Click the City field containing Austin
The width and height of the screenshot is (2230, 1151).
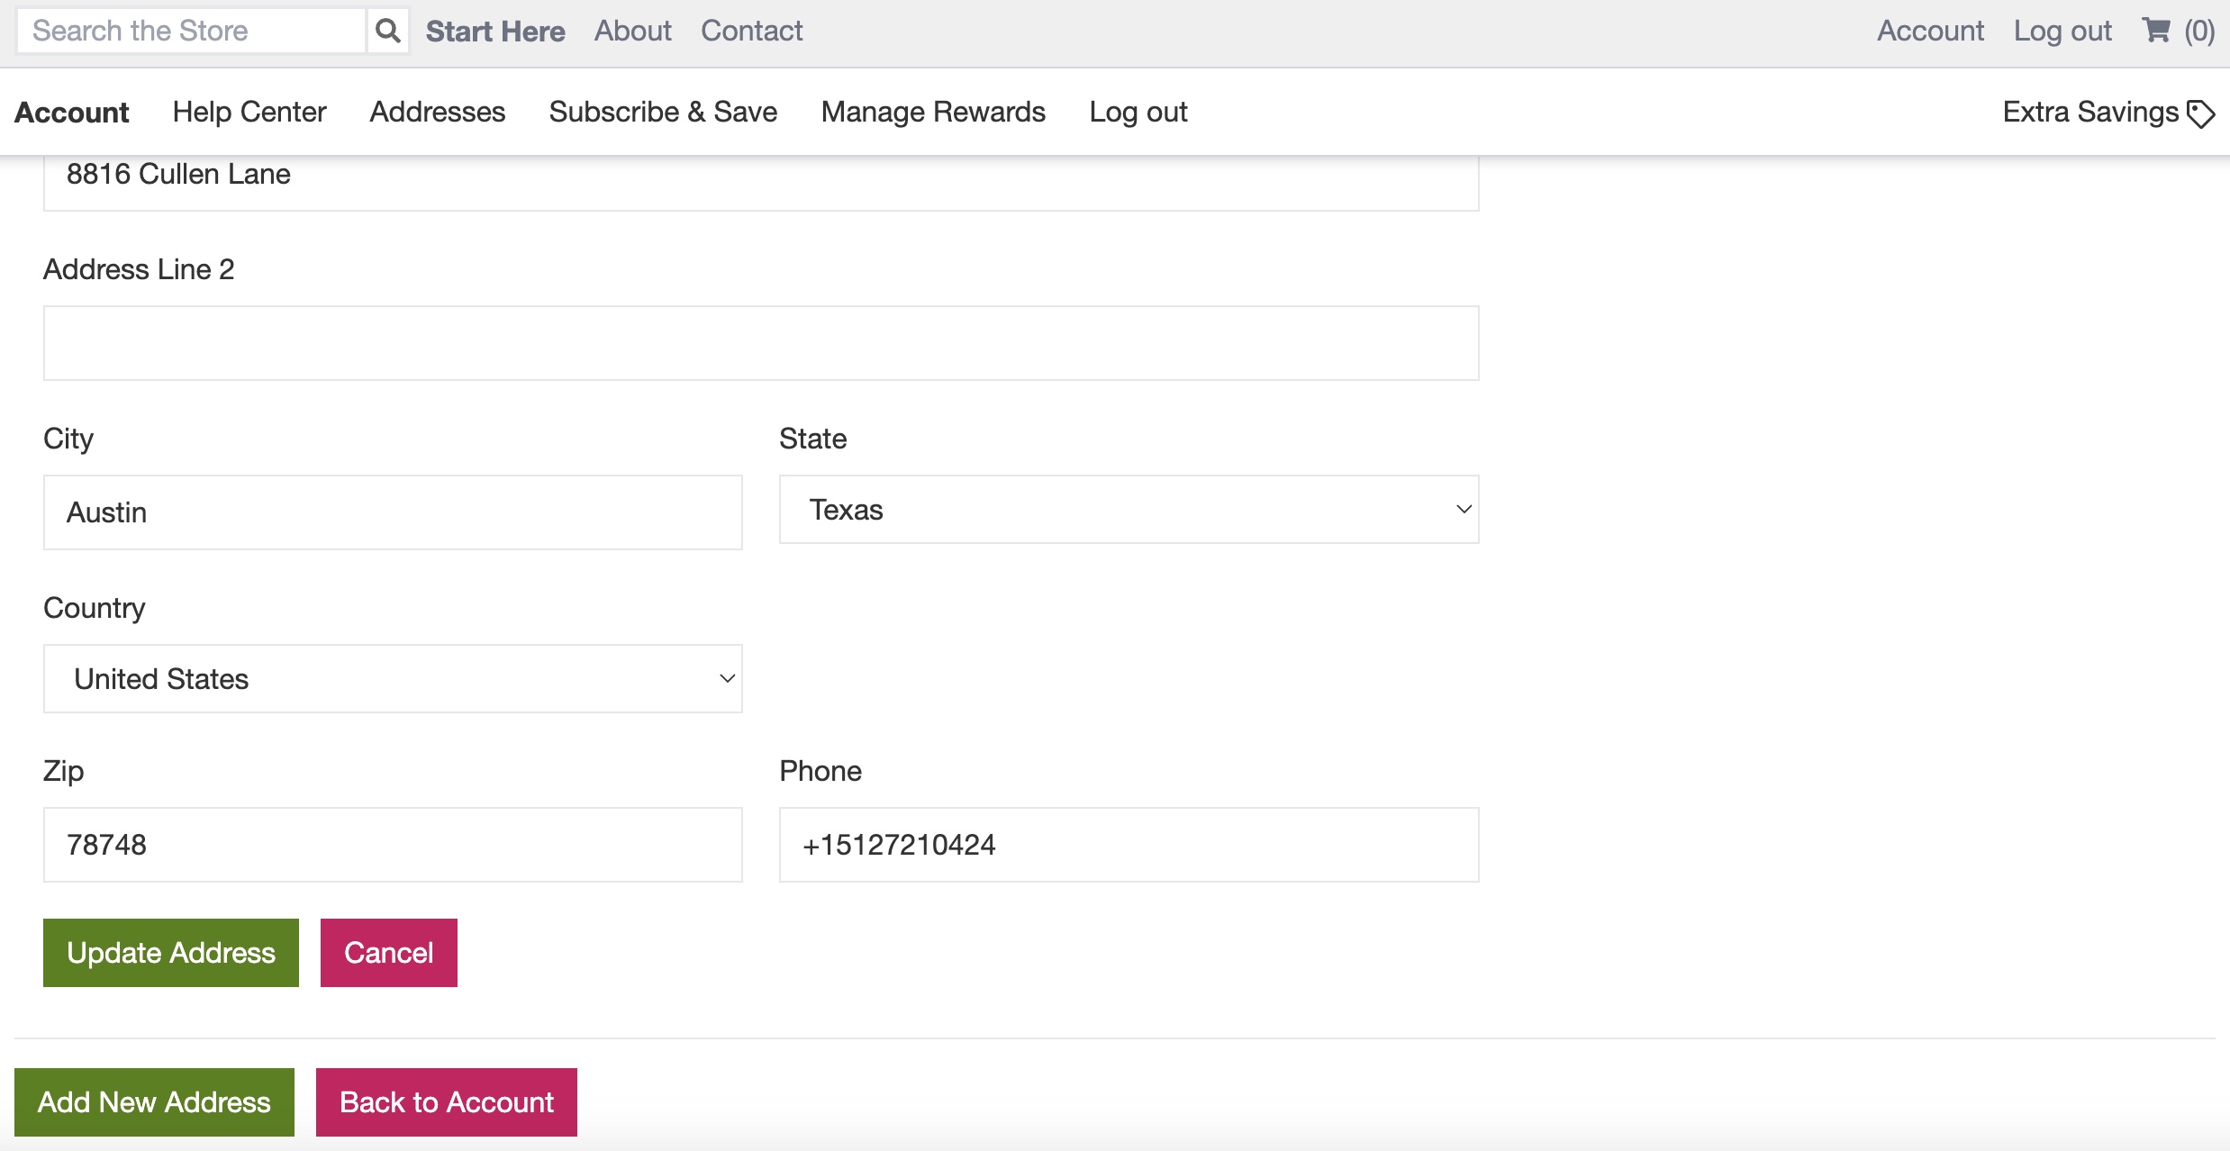393,512
